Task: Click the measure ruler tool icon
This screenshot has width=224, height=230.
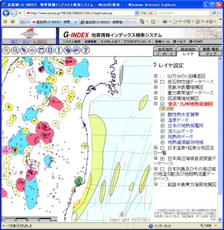Action: 68,50
